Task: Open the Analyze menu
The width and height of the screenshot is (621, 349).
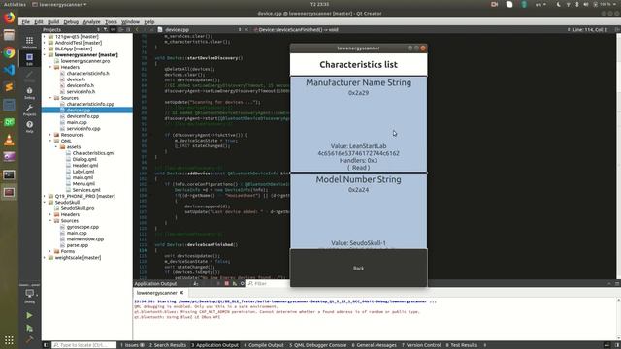Action: pos(91,22)
